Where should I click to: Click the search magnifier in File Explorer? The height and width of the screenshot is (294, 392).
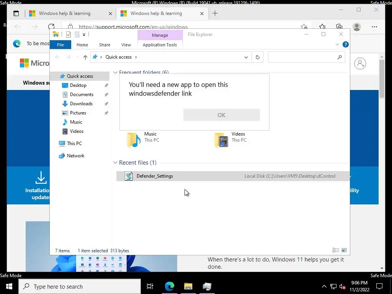pos(340,57)
